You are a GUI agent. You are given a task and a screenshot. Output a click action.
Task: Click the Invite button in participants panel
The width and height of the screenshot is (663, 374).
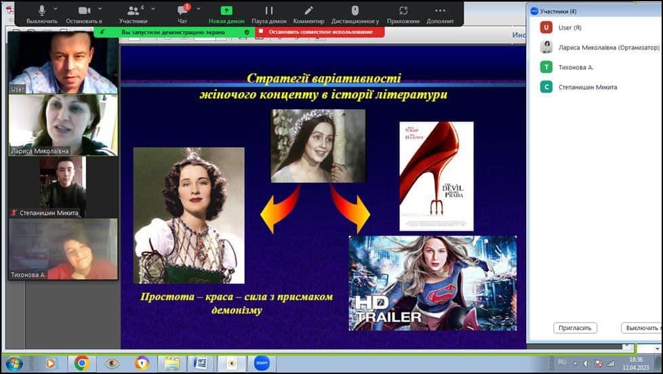(576, 328)
